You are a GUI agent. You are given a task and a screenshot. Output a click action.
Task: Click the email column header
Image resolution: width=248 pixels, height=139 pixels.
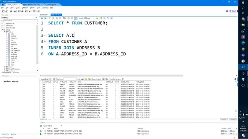point(80,82)
